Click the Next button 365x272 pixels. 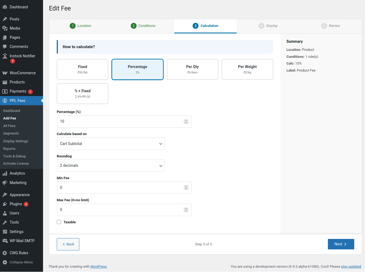[x=341, y=244]
